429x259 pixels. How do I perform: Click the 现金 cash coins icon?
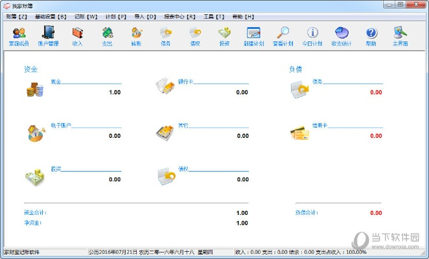coord(35,89)
